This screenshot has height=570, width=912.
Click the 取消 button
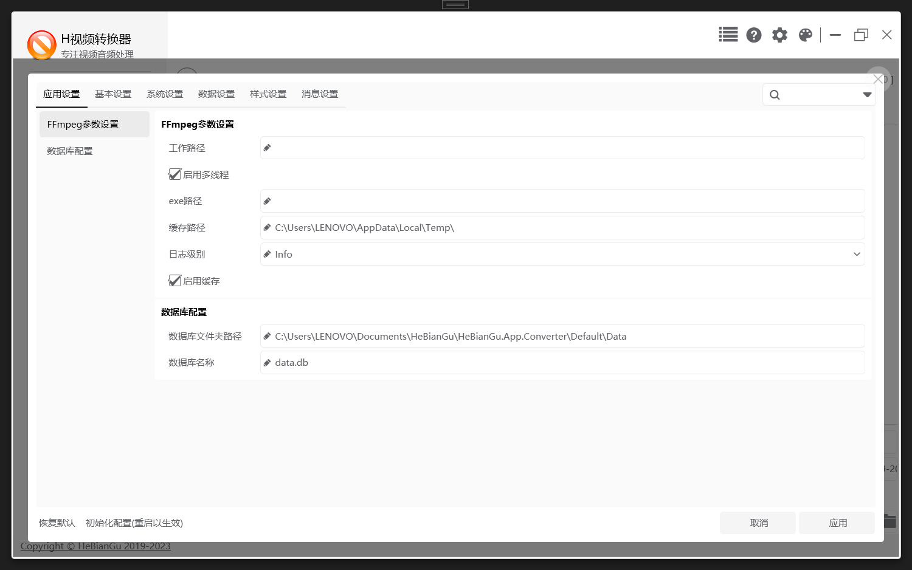click(x=758, y=523)
